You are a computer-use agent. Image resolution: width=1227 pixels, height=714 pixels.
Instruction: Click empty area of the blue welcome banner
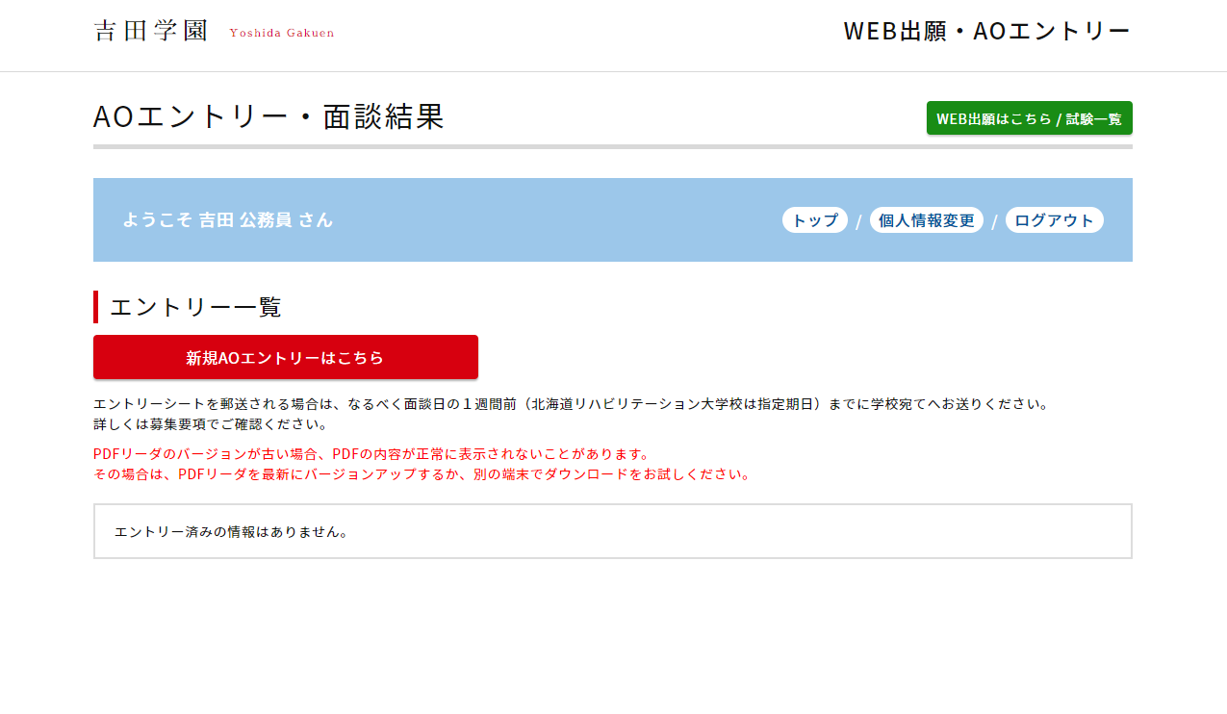coord(558,220)
